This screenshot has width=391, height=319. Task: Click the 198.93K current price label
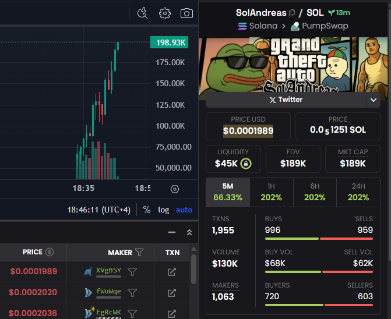click(x=170, y=42)
